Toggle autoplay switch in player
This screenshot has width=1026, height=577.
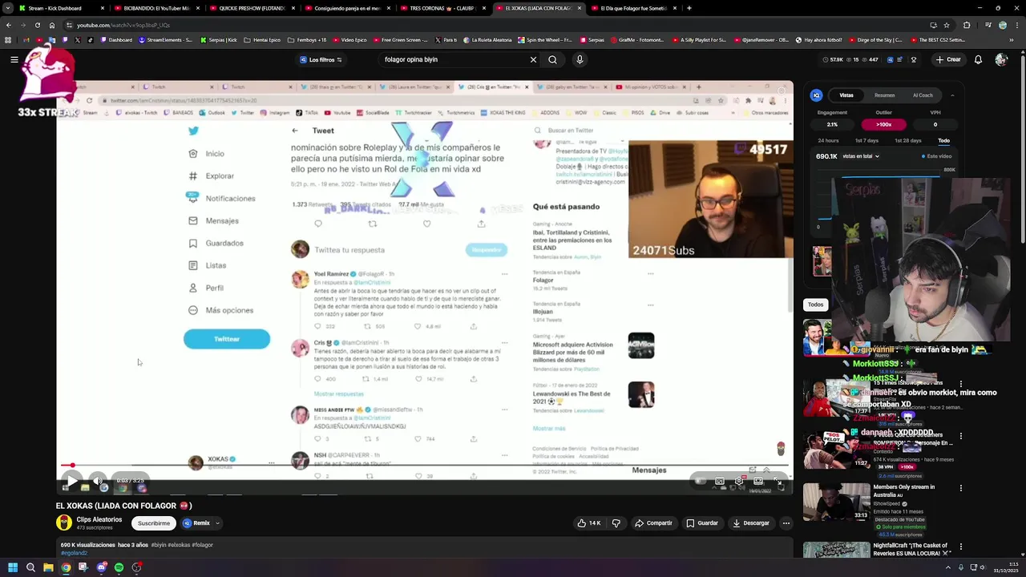point(701,481)
